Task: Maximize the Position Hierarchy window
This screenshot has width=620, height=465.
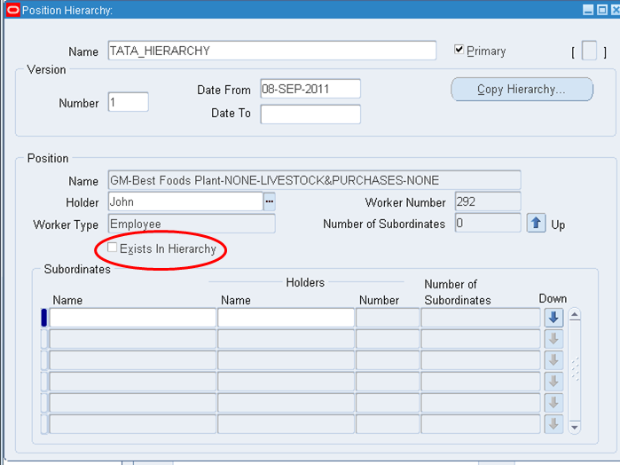Action: (x=601, y=10)
